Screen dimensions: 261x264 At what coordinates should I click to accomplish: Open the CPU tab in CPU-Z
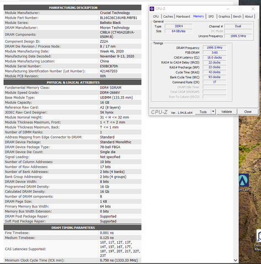156,16
